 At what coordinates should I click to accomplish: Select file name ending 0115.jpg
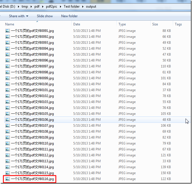[32, 173]
